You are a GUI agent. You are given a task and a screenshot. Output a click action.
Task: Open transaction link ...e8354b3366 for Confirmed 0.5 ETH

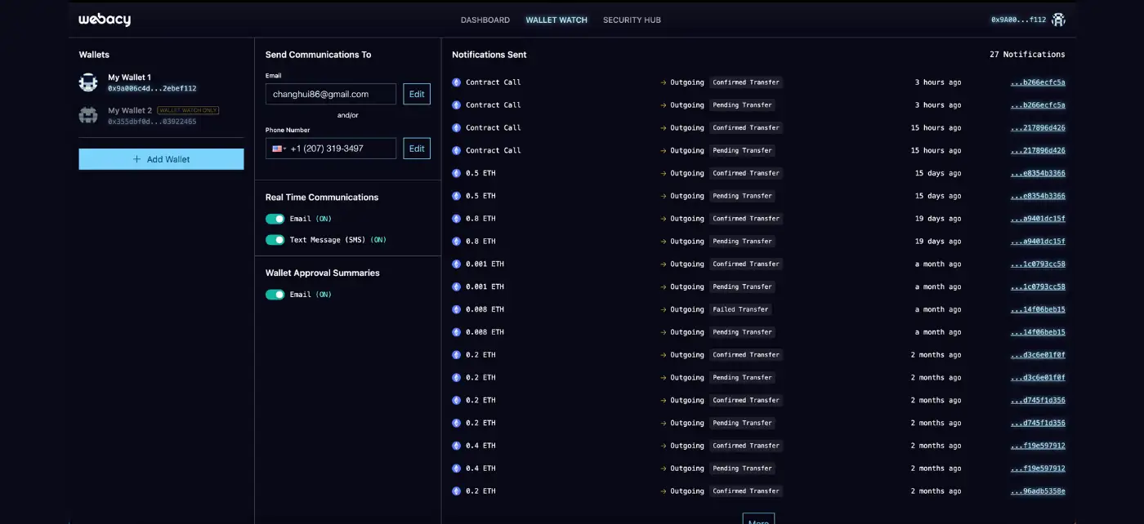1038,173
